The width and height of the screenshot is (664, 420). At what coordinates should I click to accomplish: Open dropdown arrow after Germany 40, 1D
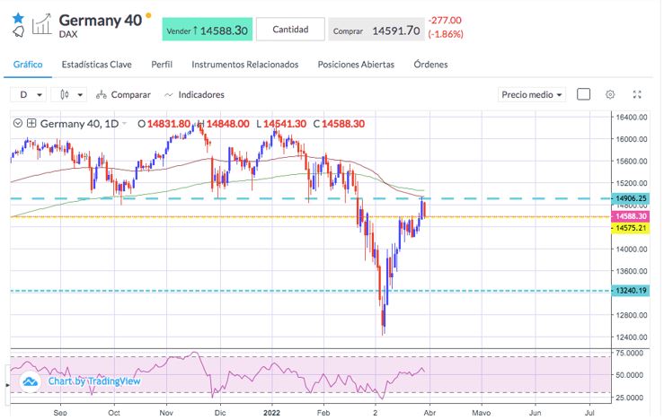[x=125, y=124]
